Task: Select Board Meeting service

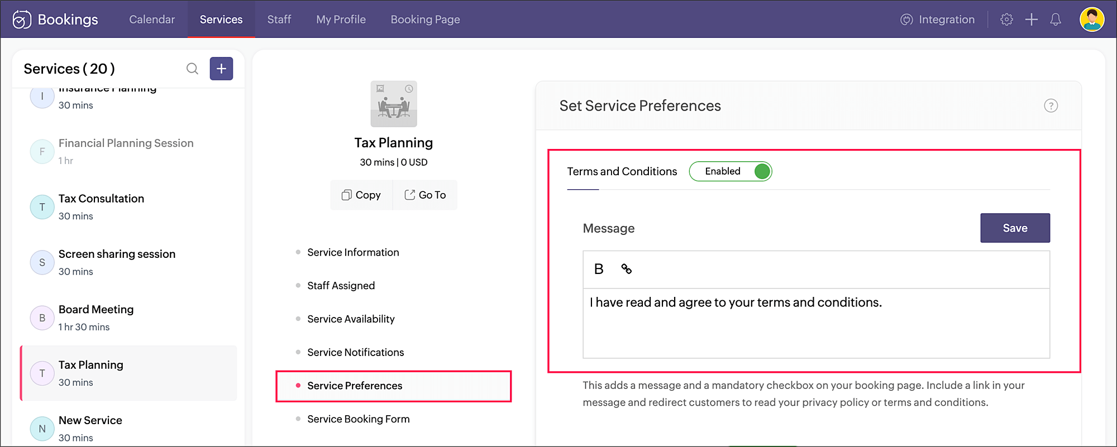Action: coord(128,318)
